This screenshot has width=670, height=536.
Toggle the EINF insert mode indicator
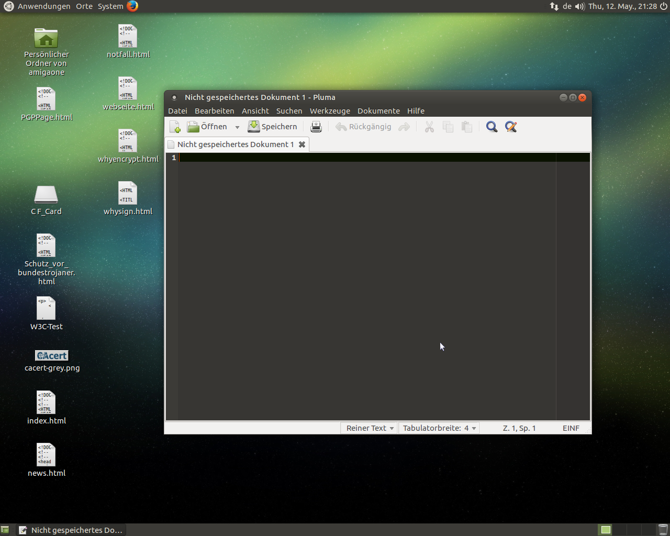pyautogui.click(x=571, y=428)
